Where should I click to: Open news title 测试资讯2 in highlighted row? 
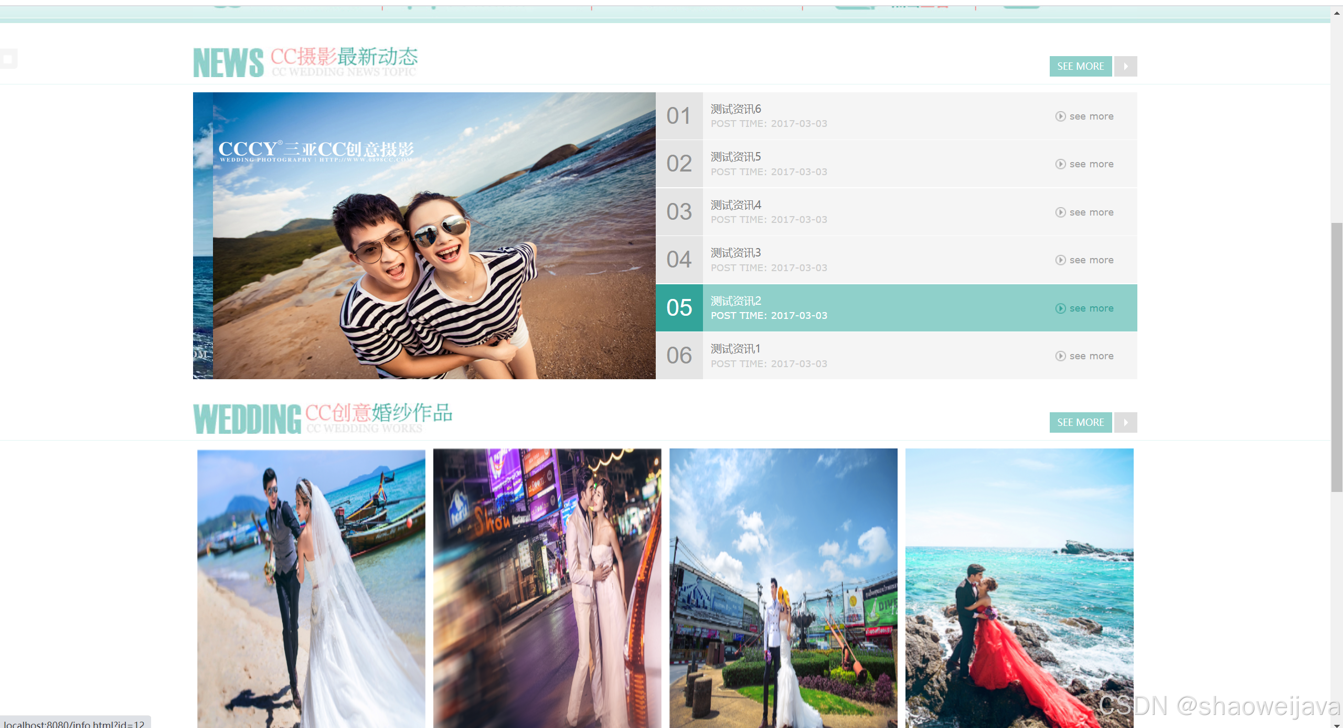(736, 301)
